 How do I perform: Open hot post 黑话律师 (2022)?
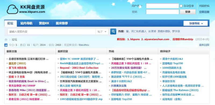point(128,77)
